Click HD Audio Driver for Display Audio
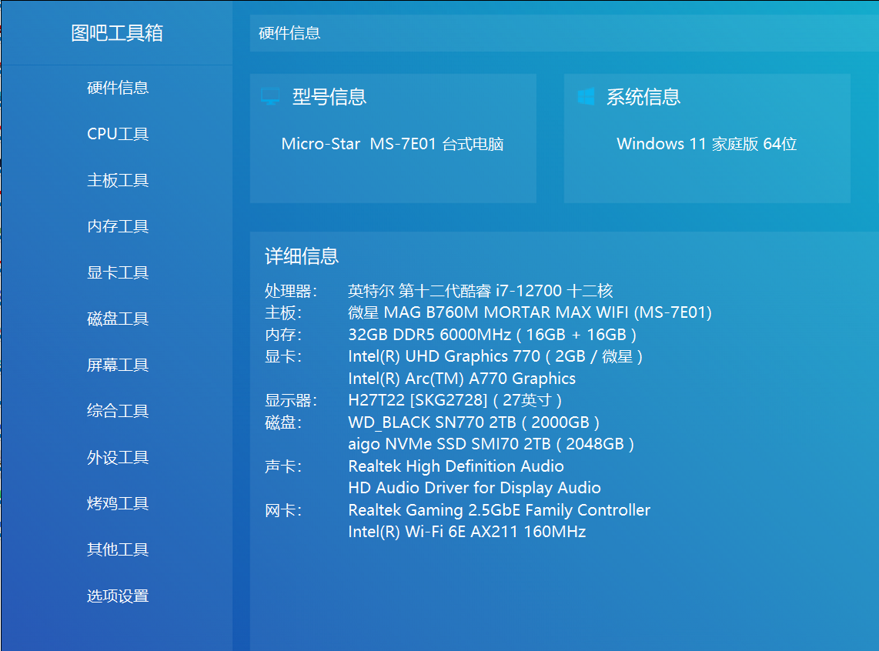 point(474,488)
